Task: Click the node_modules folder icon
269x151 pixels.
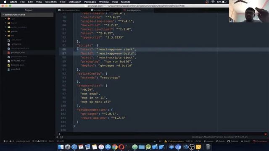Action: (x=9, y=27)
